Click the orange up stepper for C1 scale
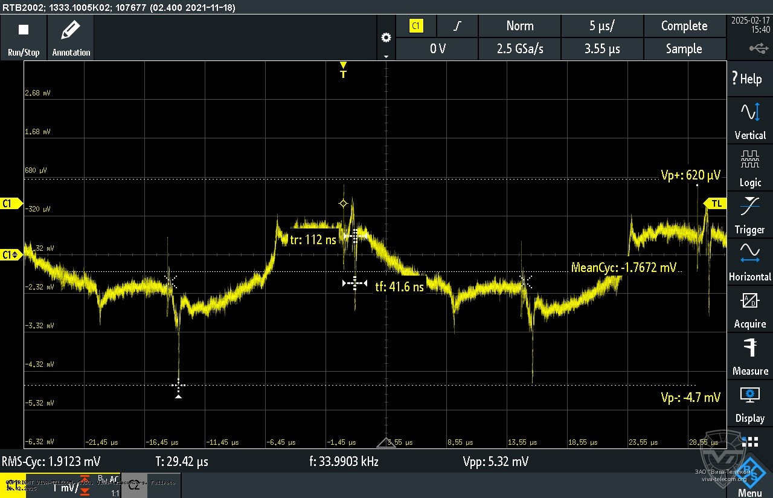 coord(85,478)
